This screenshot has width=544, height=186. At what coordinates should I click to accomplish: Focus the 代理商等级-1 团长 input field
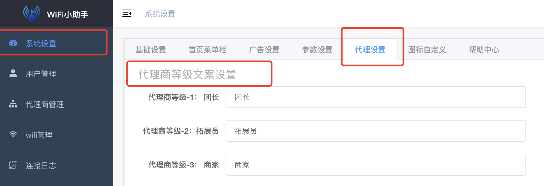(x=376, y=97)
